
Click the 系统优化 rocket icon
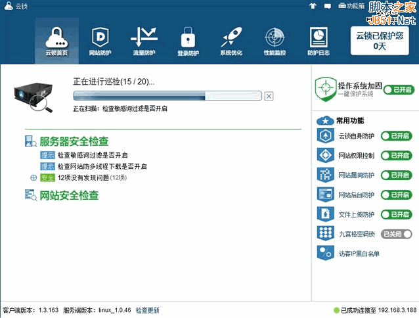(231, 40)
